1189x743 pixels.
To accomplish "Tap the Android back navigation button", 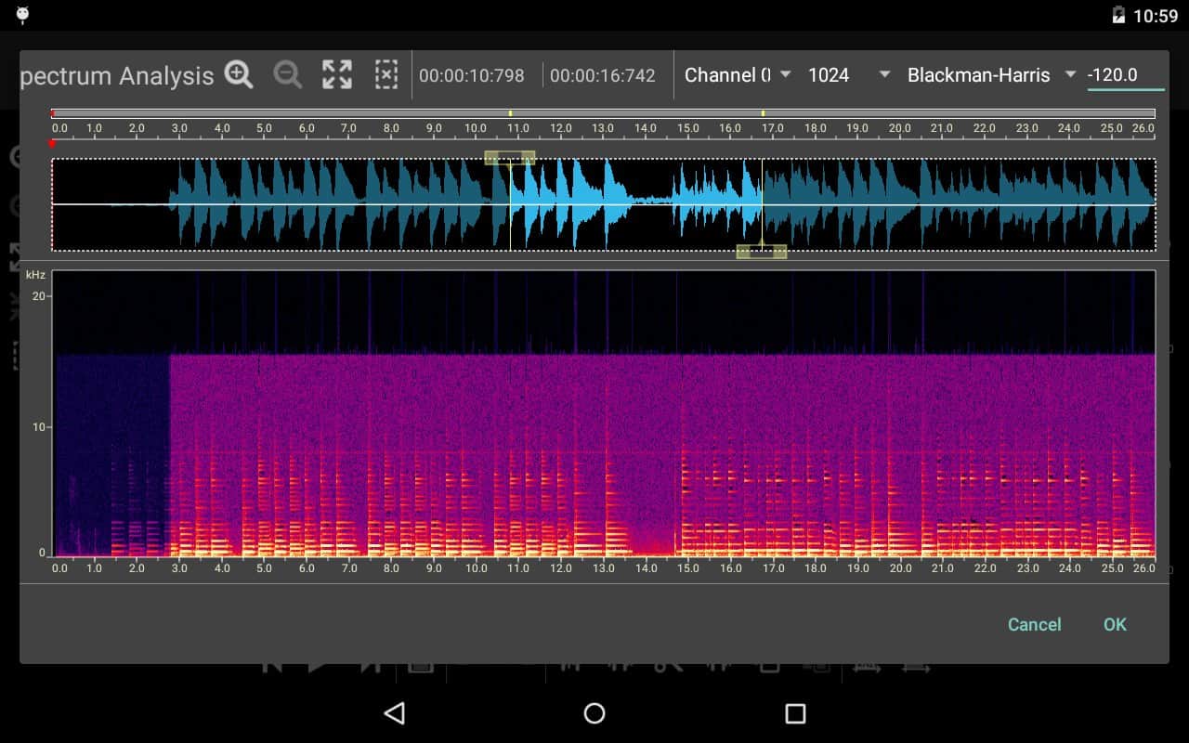I will point(395,713).
